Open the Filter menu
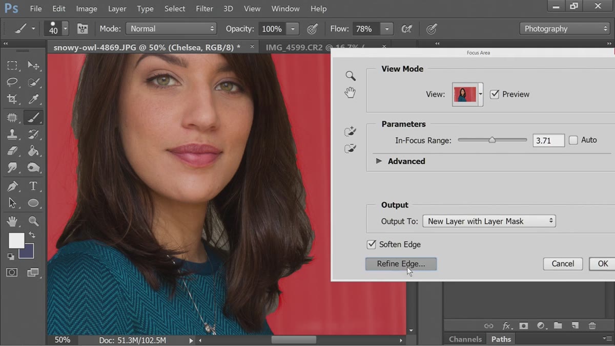 tap(204, 9)
